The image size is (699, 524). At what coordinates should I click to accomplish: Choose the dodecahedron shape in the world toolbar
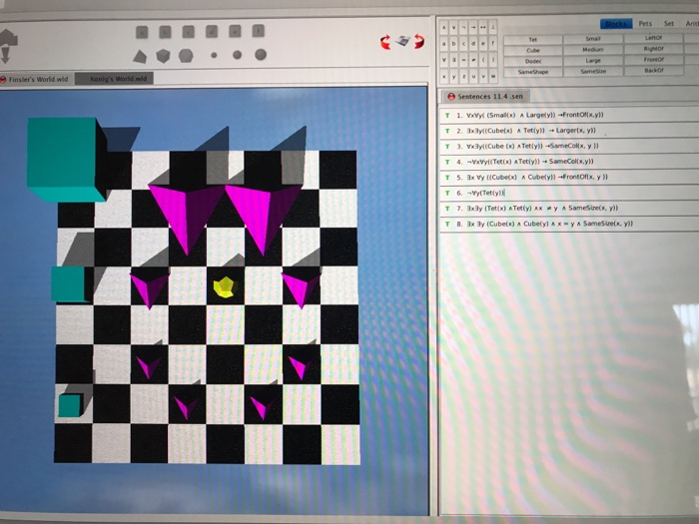[186, 56]
